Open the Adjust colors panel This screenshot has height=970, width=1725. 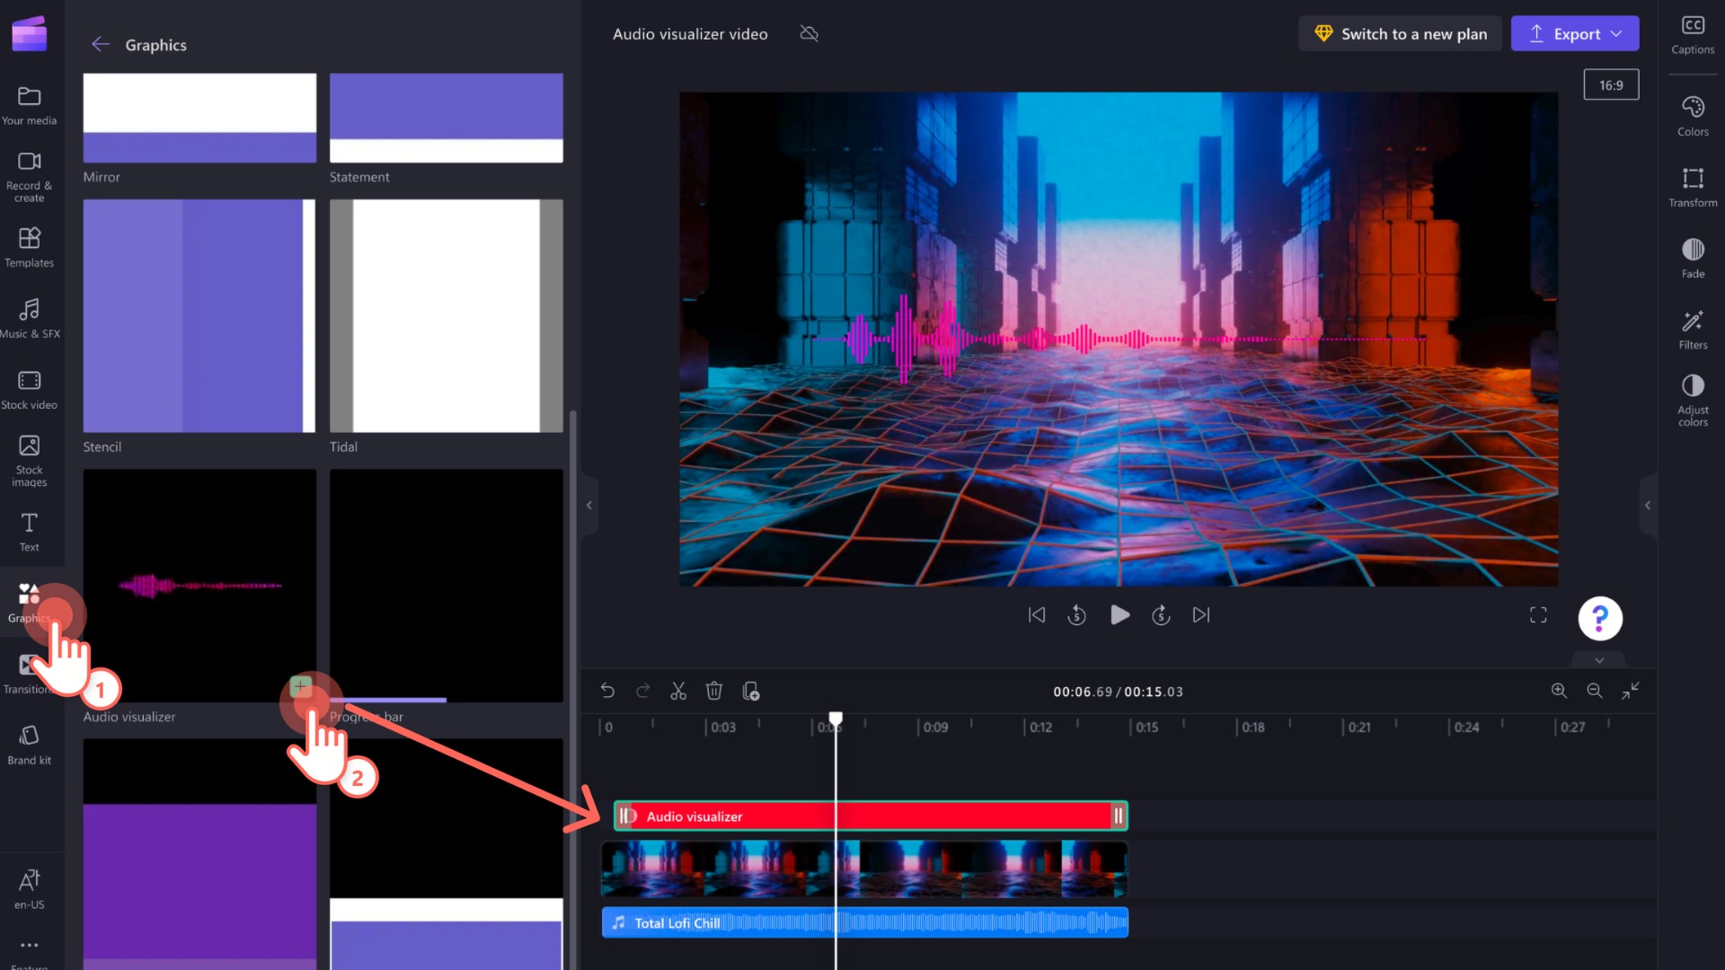pos(1693,401)
